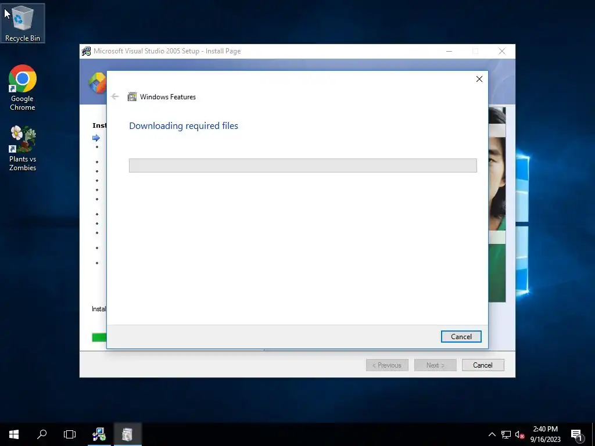Open the network status tray icon
Screen dimensions: 595x446
[506, 434]
